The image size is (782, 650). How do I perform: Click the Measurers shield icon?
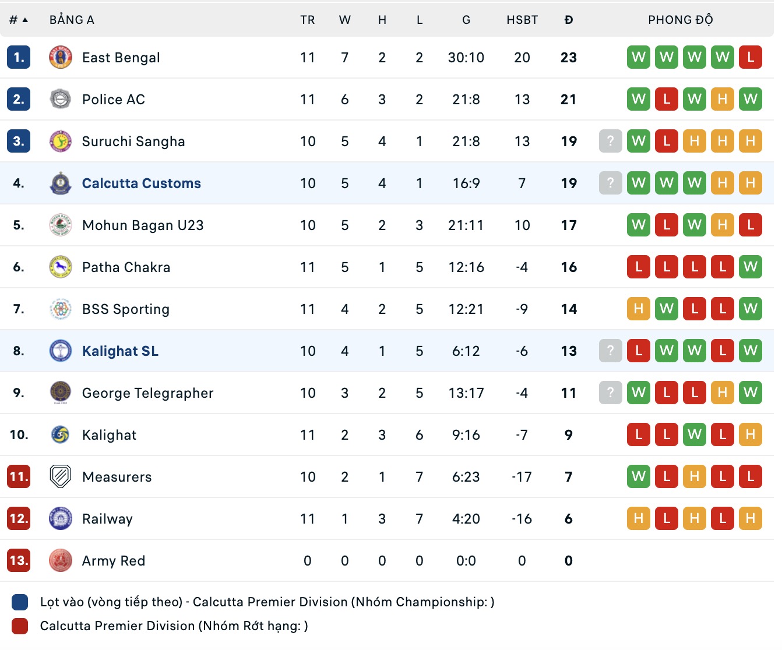[61, 476]
